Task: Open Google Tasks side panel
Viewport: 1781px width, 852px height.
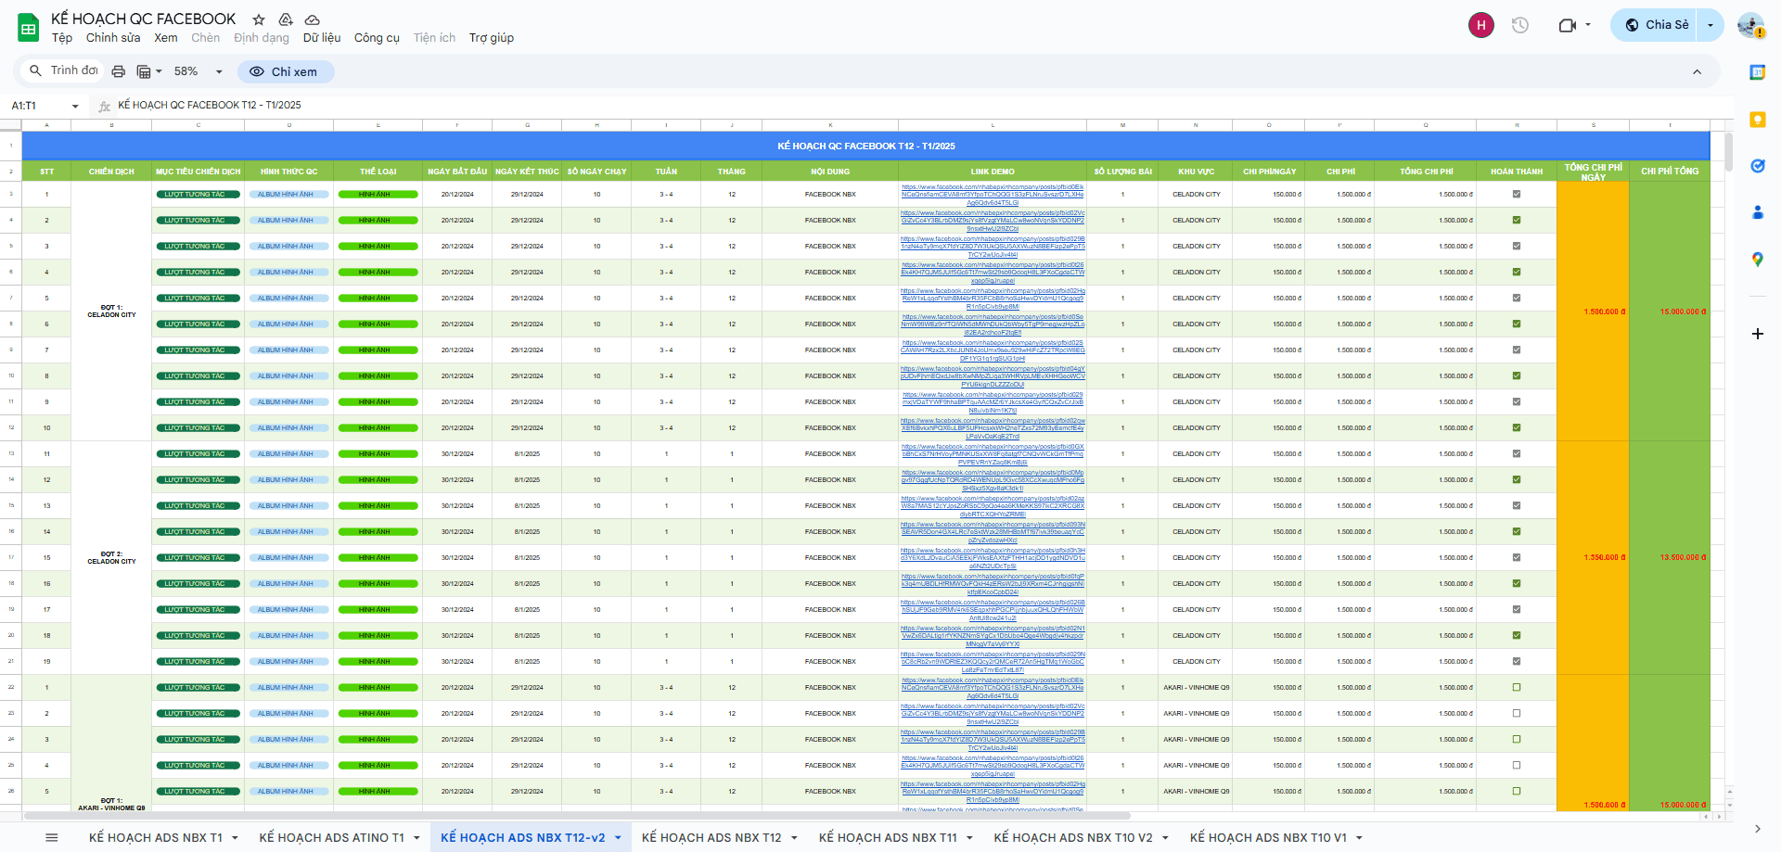Action: 1757,166
